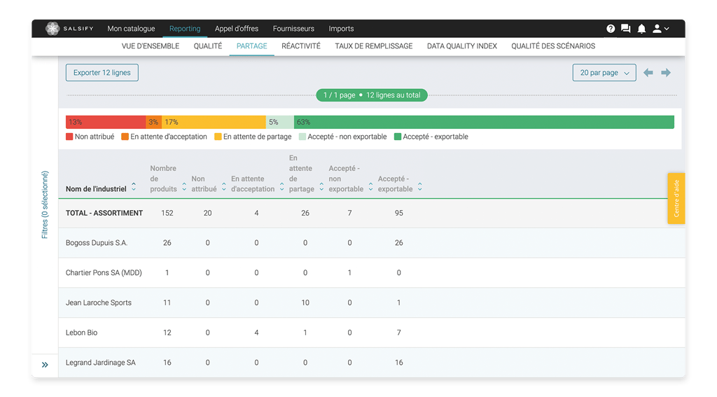
Task: Open Reporting menu
Action: (x=185, y=28)
